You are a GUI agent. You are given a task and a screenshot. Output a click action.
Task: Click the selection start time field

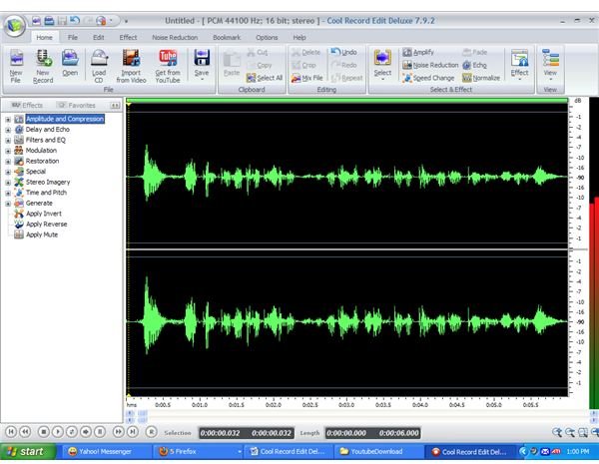click(x=220, y=433)
